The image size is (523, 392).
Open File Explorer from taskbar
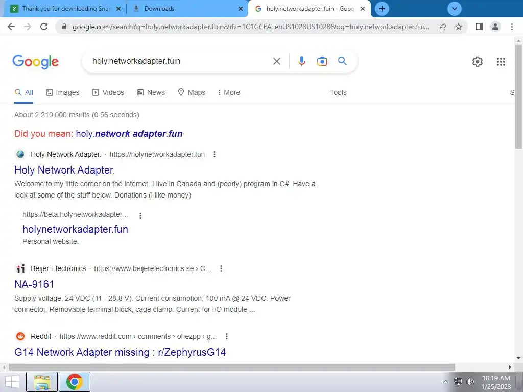(x=42, y=382)
